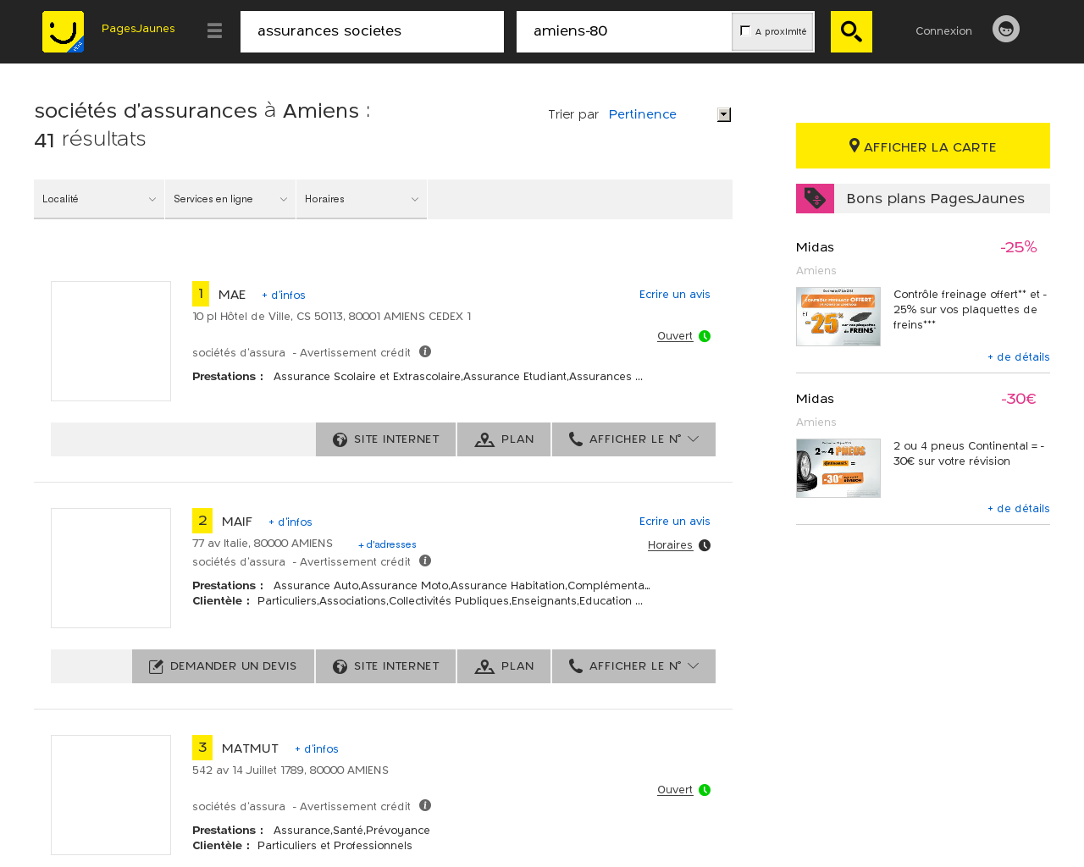Toggle the A proximité checkbox
The image size is (1084, 867).
(745, 30)
